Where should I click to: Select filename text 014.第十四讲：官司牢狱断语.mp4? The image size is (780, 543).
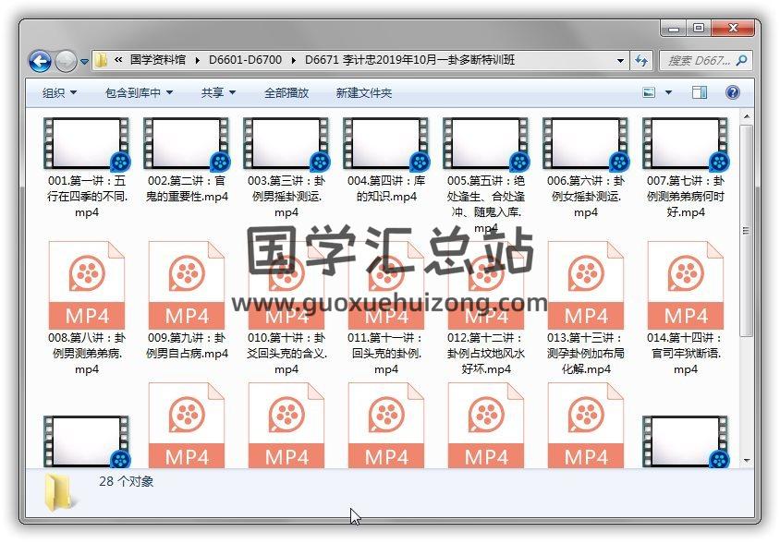point(686,354)
